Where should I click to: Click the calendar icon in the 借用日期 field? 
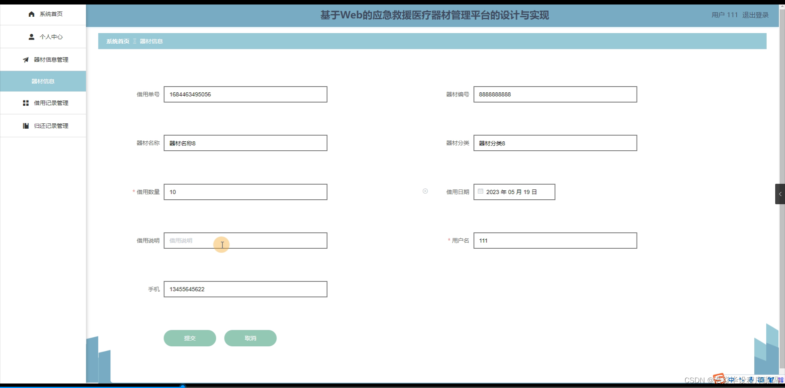(x=480, y=191)
